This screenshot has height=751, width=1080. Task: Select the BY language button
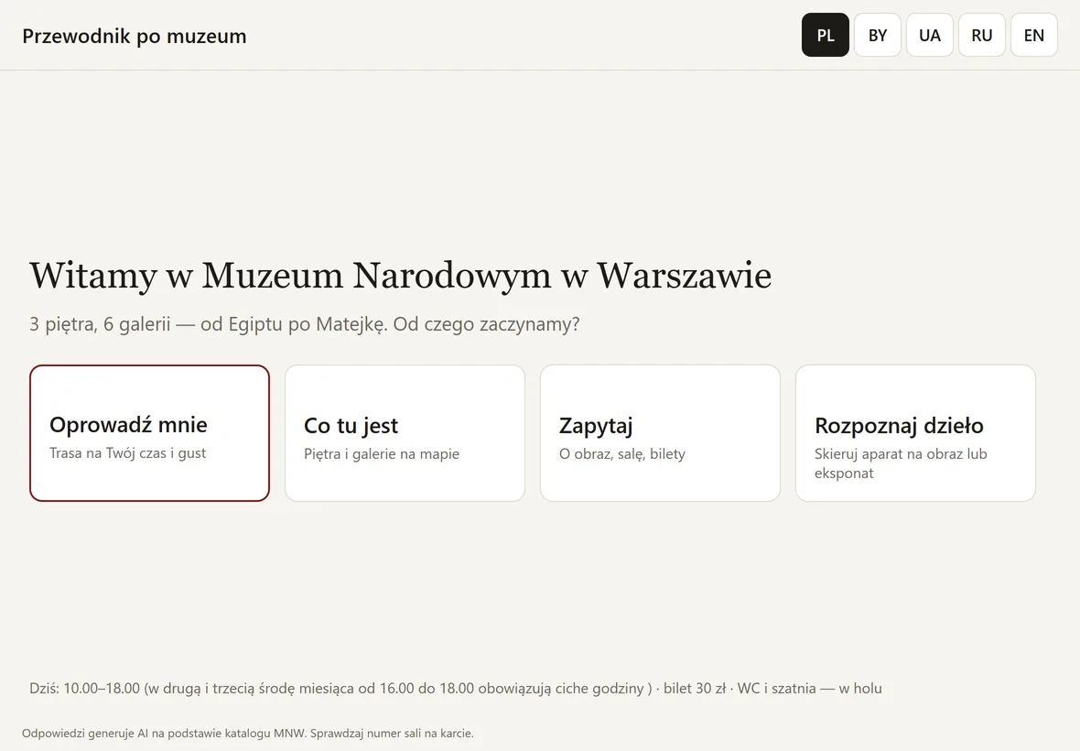point(878,35)
